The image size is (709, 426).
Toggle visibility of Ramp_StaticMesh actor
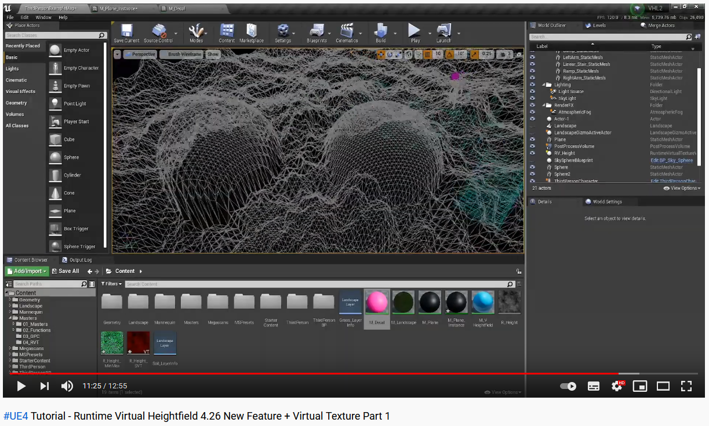[x=533, y=71]
